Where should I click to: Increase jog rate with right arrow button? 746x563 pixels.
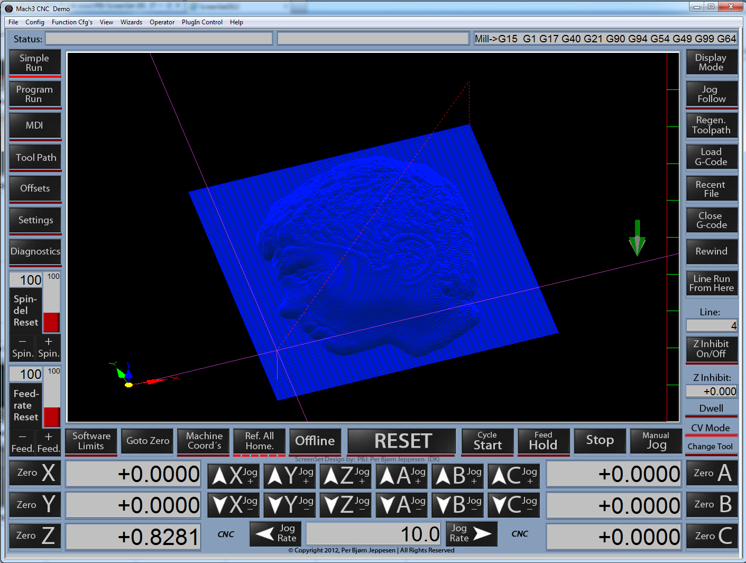click(x=472, y=533)
